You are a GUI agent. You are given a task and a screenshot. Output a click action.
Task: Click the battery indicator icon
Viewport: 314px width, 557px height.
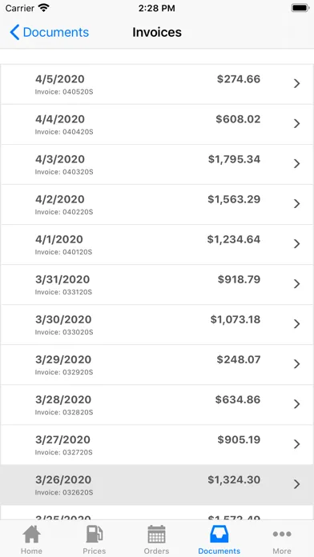(300, 8)
